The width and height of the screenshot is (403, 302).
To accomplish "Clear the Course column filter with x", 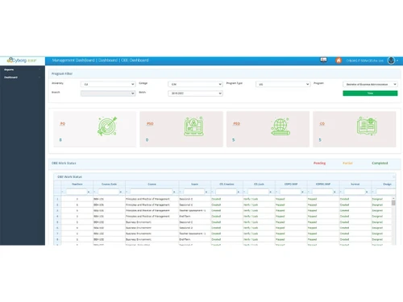I will [x=174, y=192].
